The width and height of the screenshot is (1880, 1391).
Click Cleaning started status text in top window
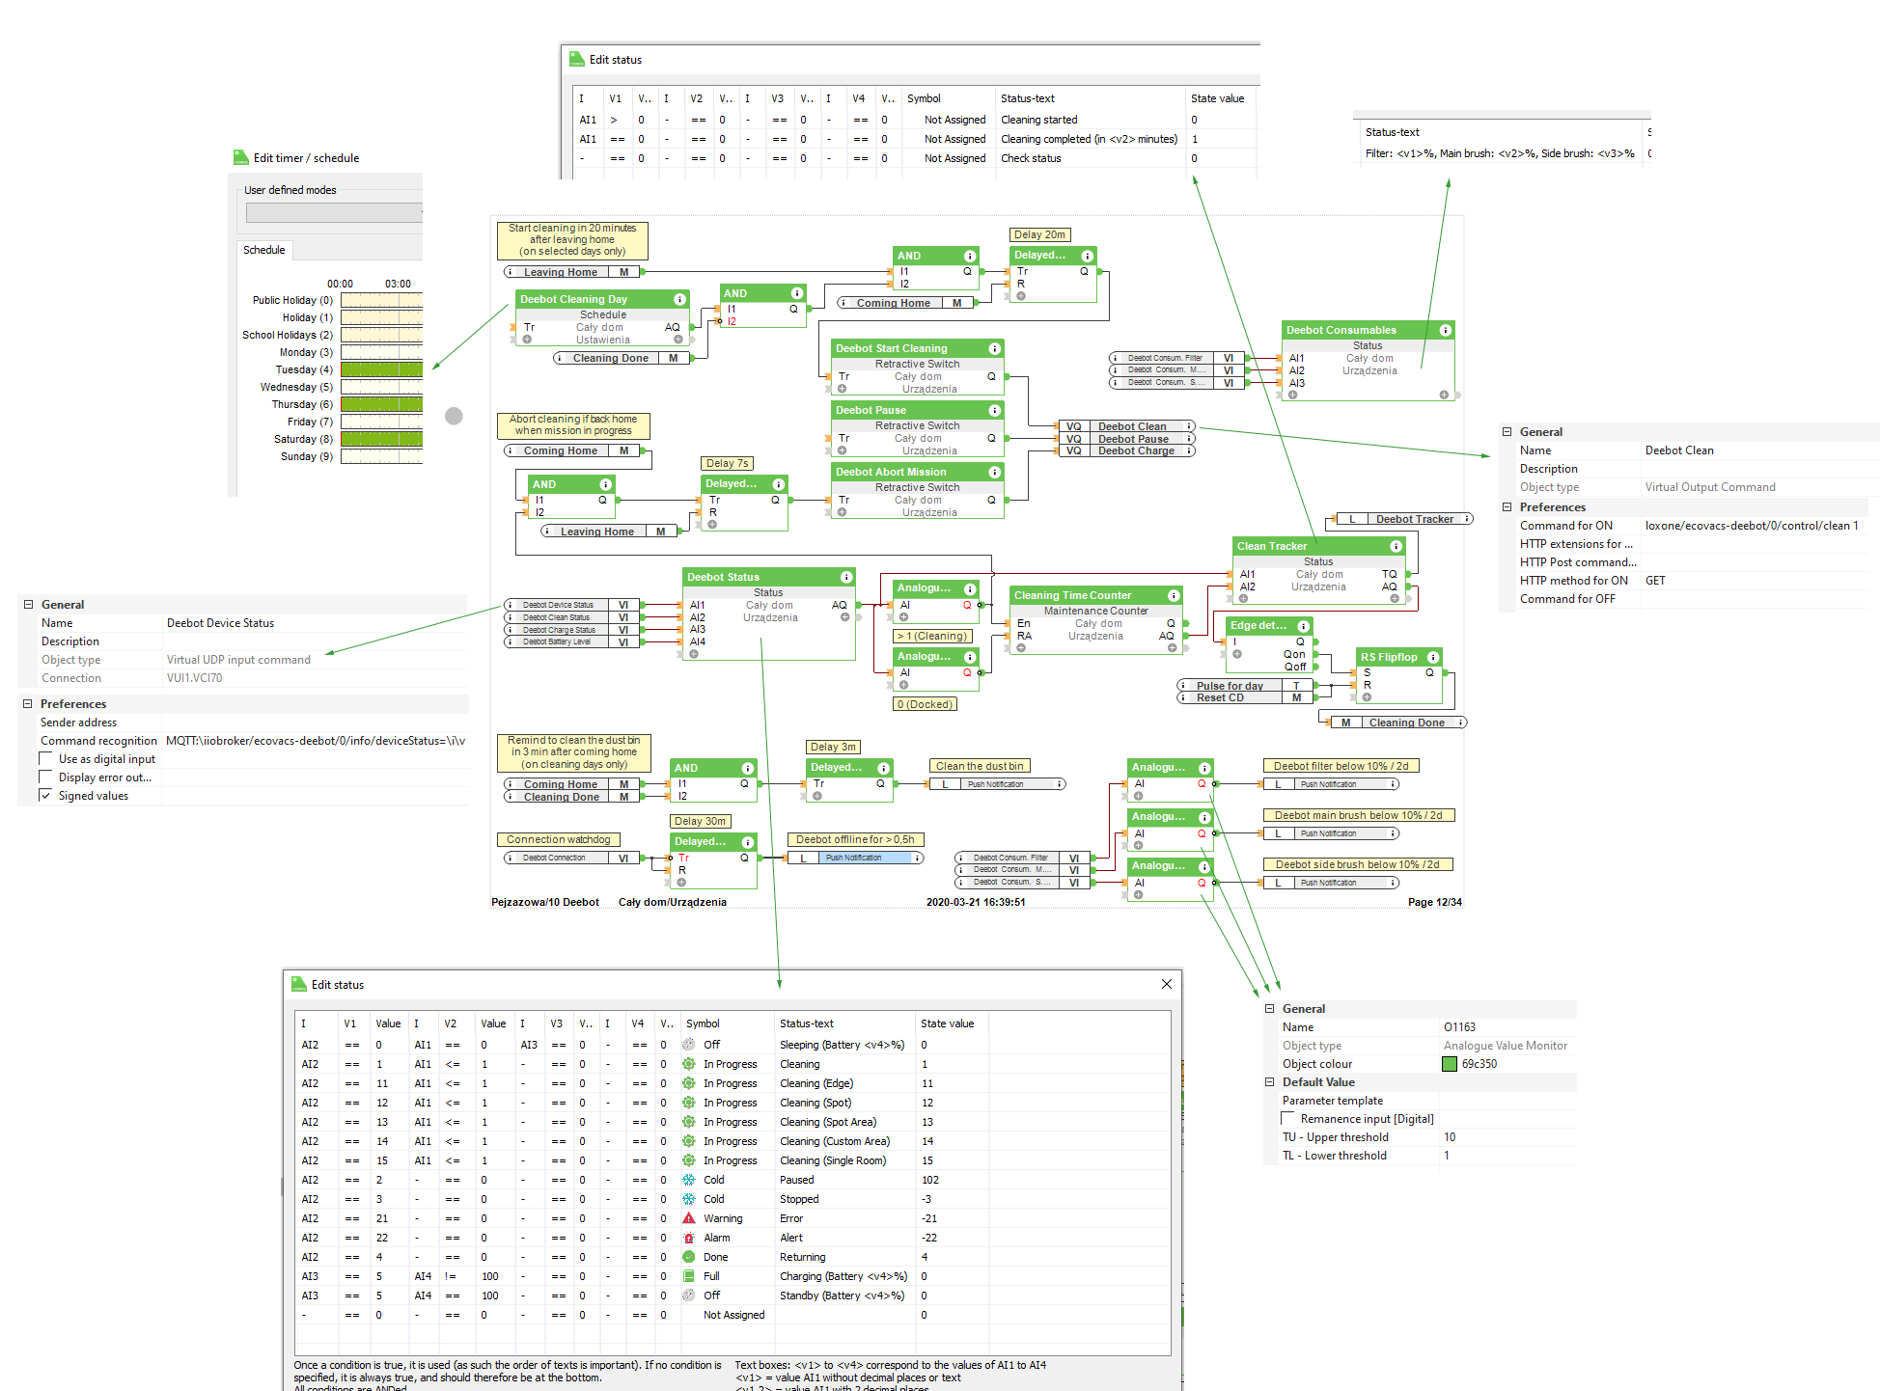point(1039,120)
